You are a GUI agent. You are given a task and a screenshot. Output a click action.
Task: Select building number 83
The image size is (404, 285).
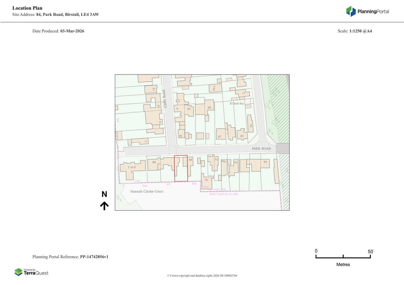coord(242,136)
